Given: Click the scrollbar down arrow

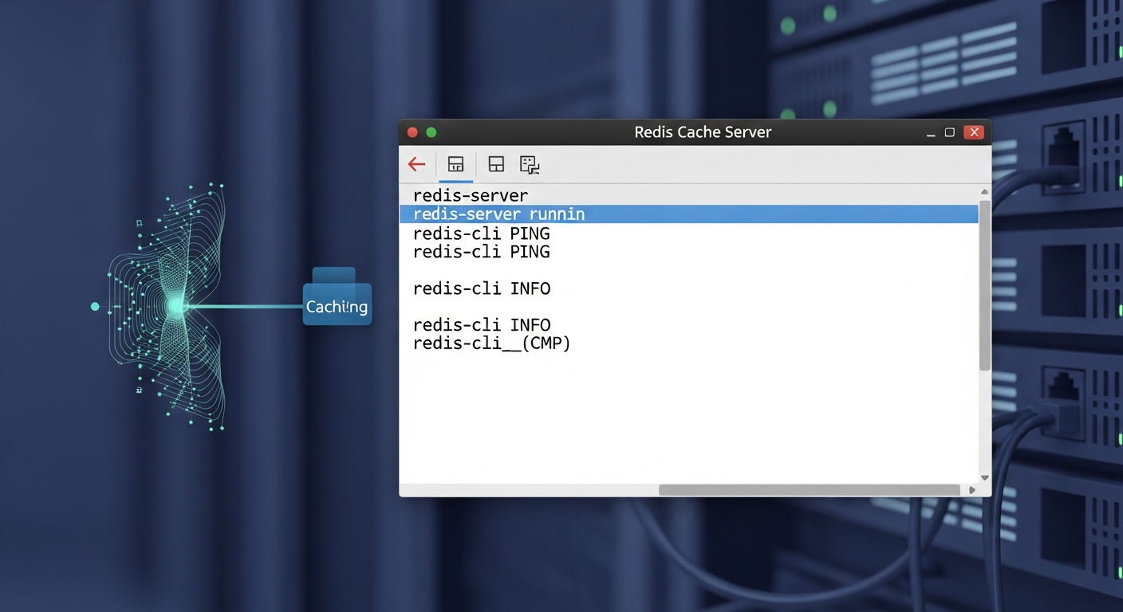Looking at the screenshot, I should click(984, 477).
